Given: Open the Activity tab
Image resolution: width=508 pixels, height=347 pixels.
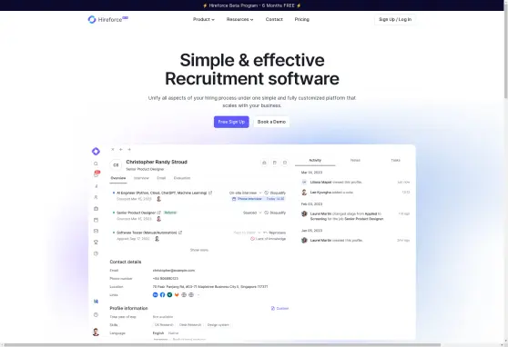Looking at the screenshot, I should tap(315, 161).
